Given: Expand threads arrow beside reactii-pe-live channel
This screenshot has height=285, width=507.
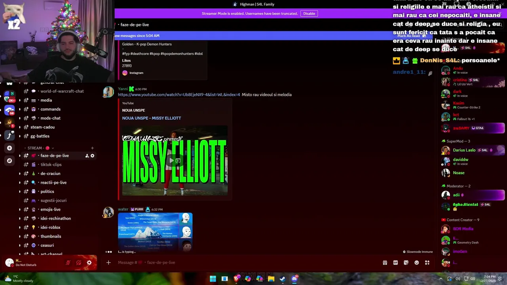Looking at the screenshot, I should [x=20, y=182].
